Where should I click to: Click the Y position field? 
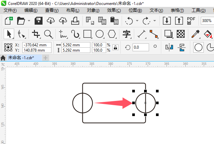click(37, 50)
